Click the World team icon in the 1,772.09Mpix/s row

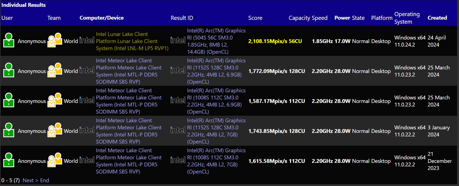click(55, 70)
